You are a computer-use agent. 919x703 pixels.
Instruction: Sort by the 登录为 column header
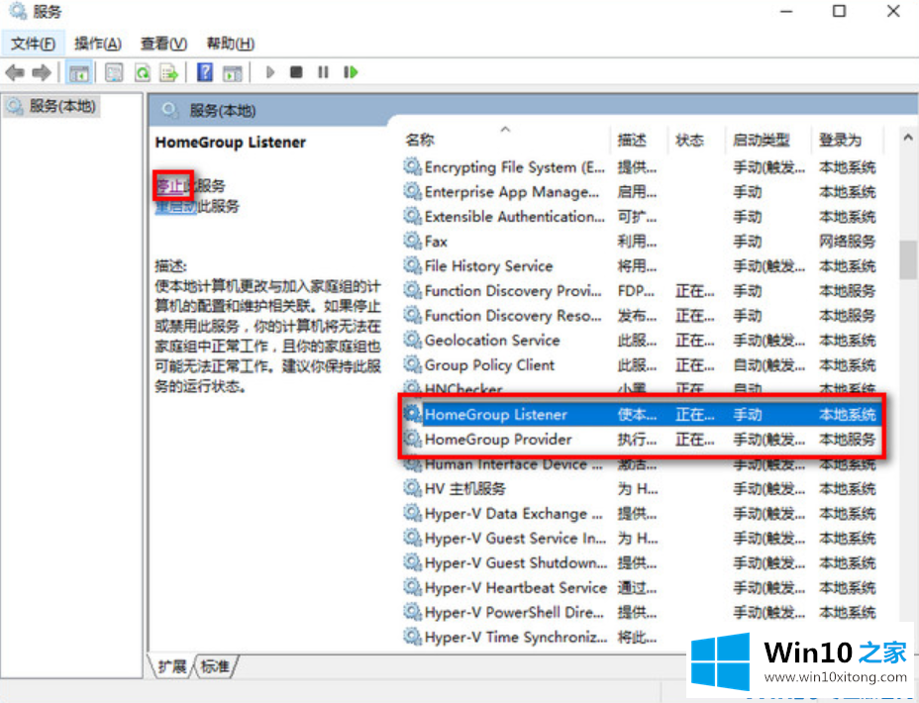(848, 140)
